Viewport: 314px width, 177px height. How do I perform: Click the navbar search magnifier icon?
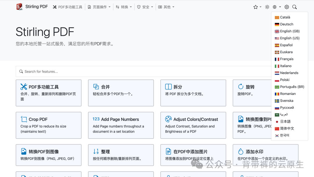coord(295,7)
